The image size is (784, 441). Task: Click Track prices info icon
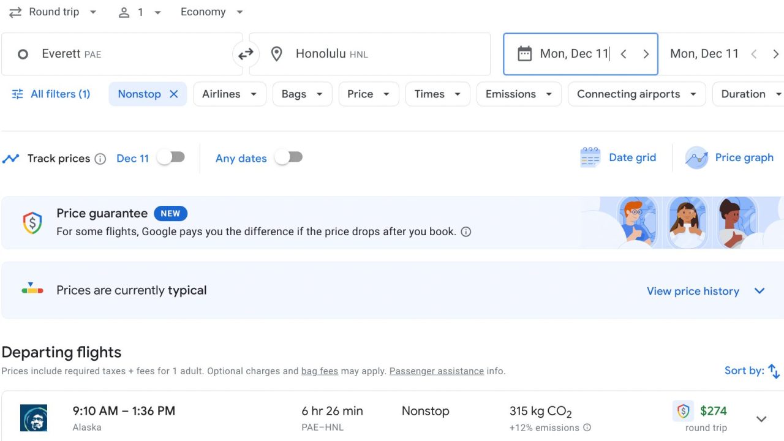(x=100, y=159)
